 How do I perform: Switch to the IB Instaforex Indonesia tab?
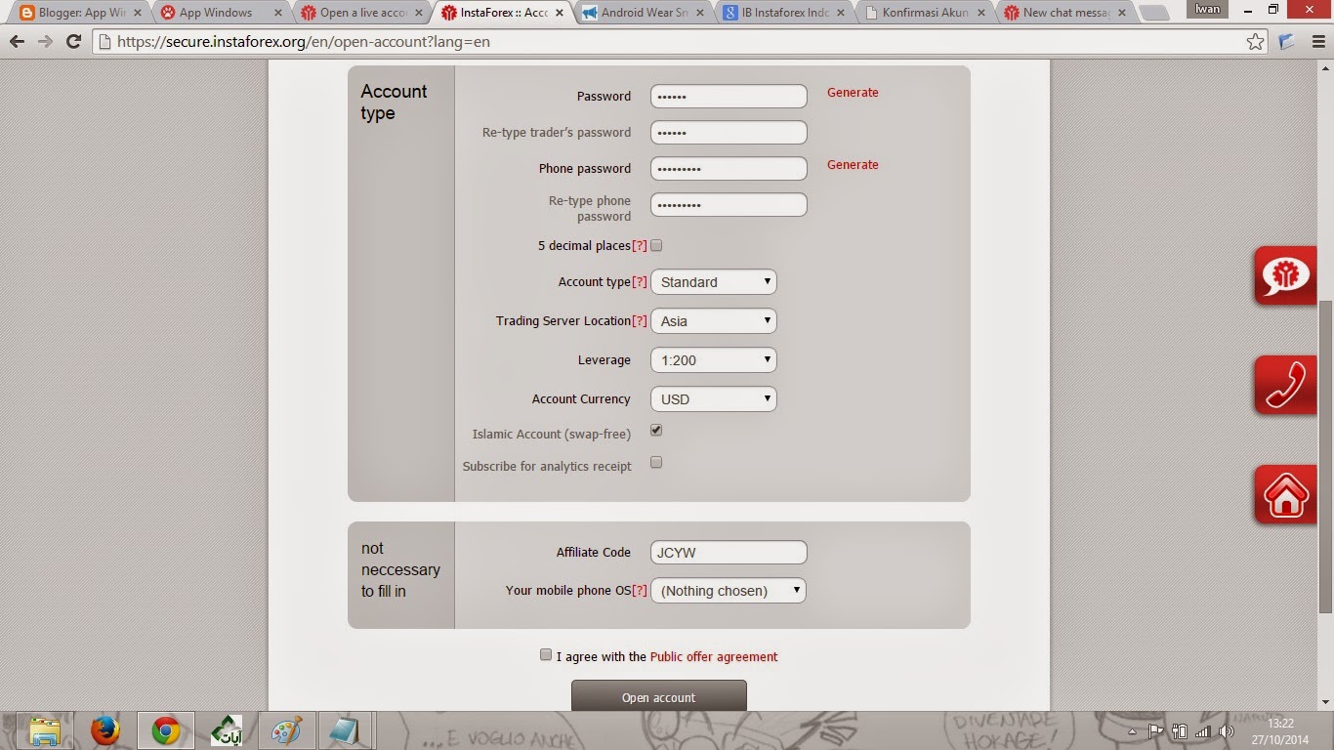point(781,13)
